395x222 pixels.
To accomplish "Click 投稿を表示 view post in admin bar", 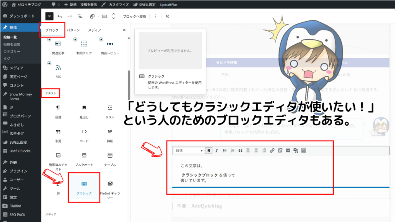I will click(88, 5).
